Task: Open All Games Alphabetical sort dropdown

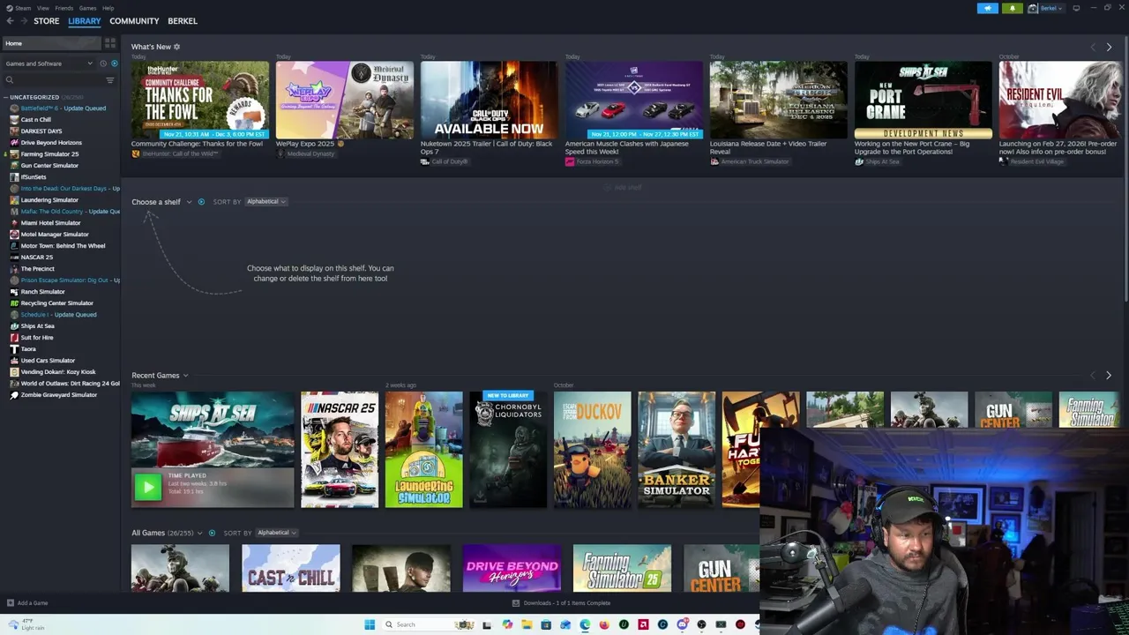Action: point(277,533)
